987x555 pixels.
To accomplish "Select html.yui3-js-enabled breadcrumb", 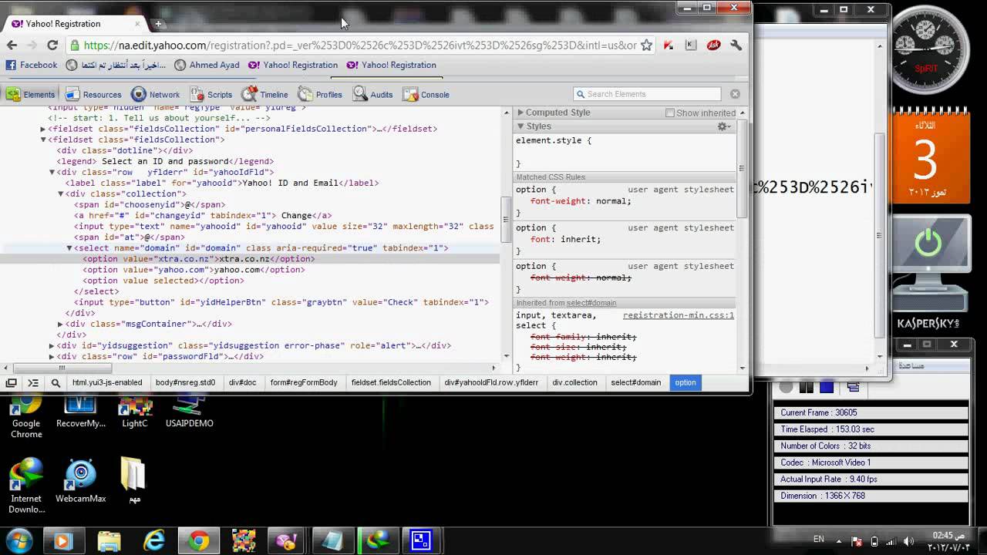I will tap(106, 382).
